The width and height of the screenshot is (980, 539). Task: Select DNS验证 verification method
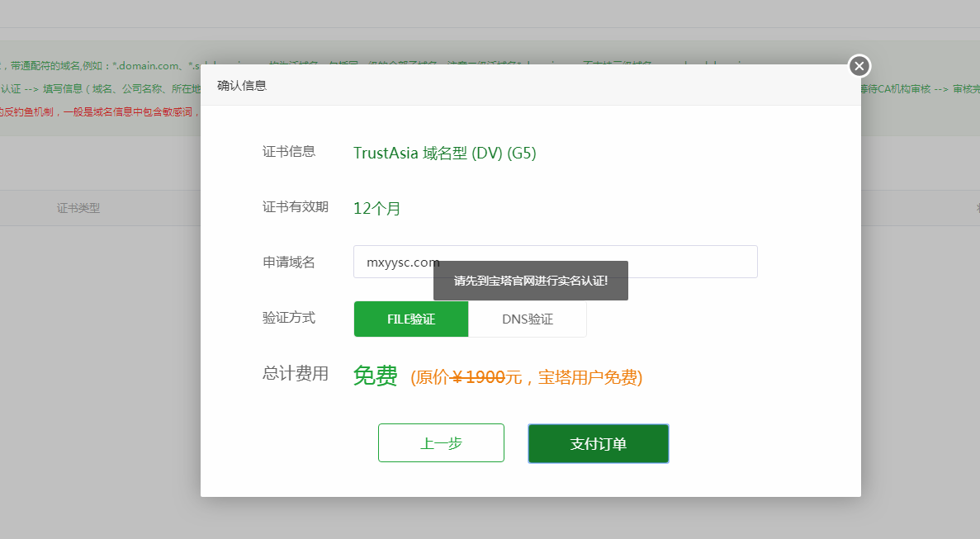click(x=528, y=319)
